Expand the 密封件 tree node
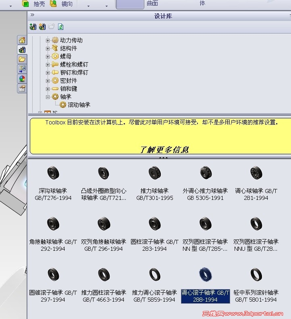 pyautogui.click(x=48, y=81)
